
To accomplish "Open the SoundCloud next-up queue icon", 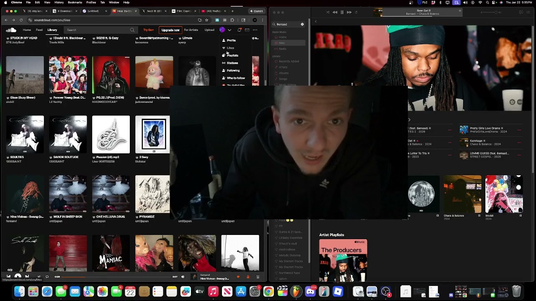I will tap(258, 277).
